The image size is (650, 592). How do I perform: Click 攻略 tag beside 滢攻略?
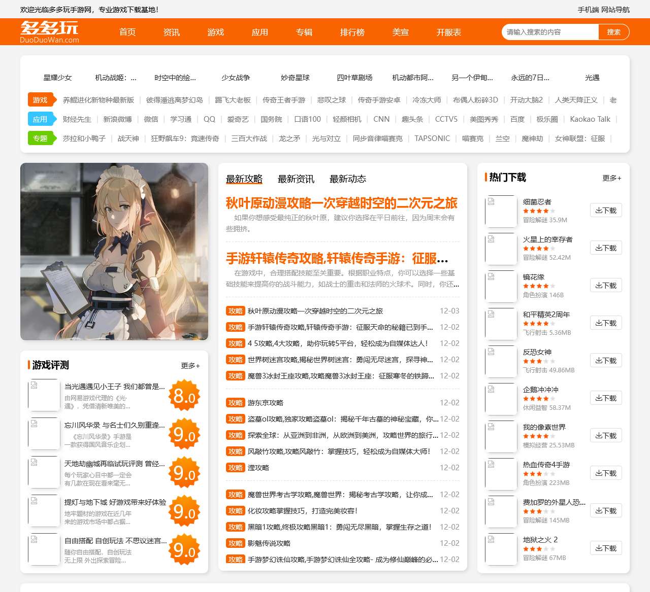[236, 468]
